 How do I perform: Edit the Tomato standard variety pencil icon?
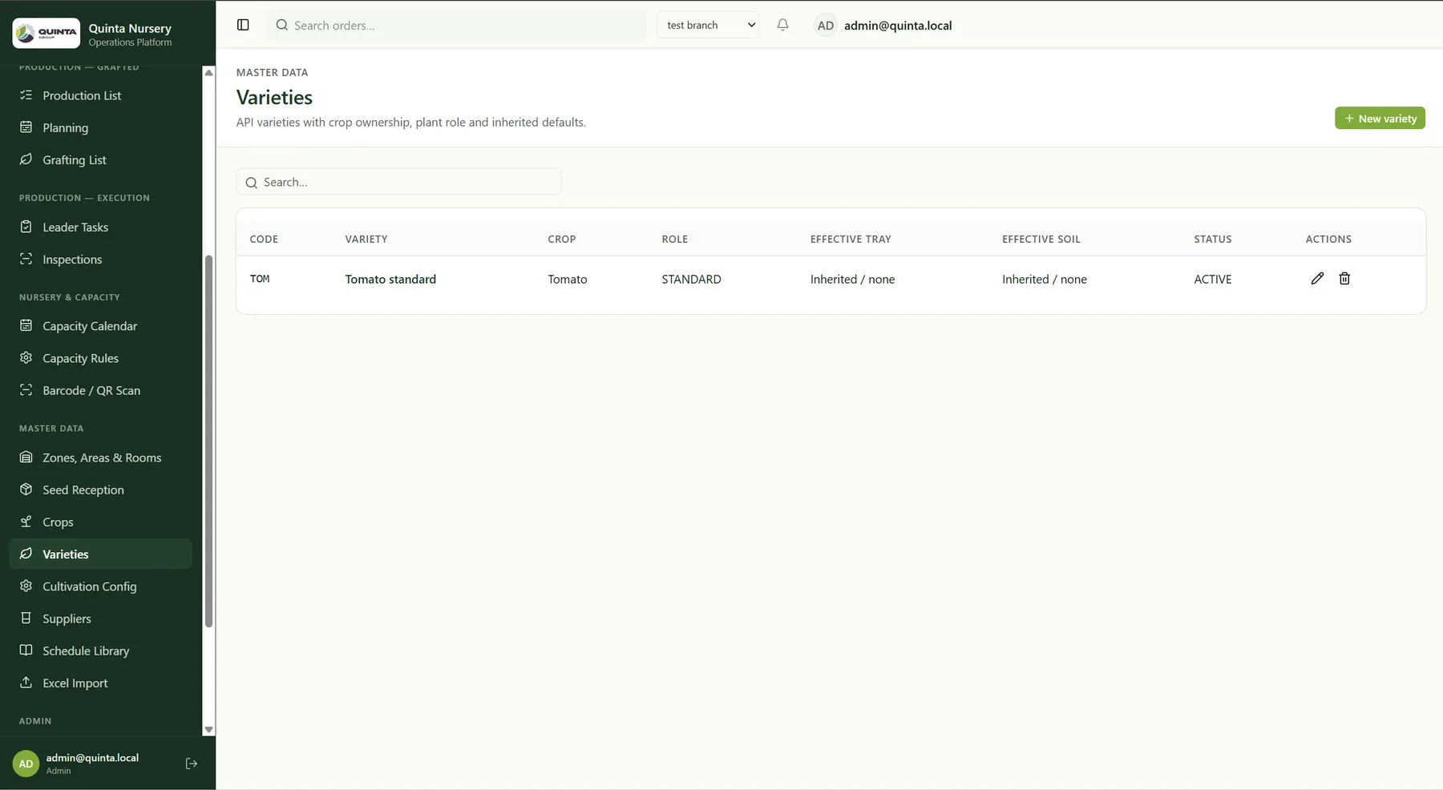1317,279
